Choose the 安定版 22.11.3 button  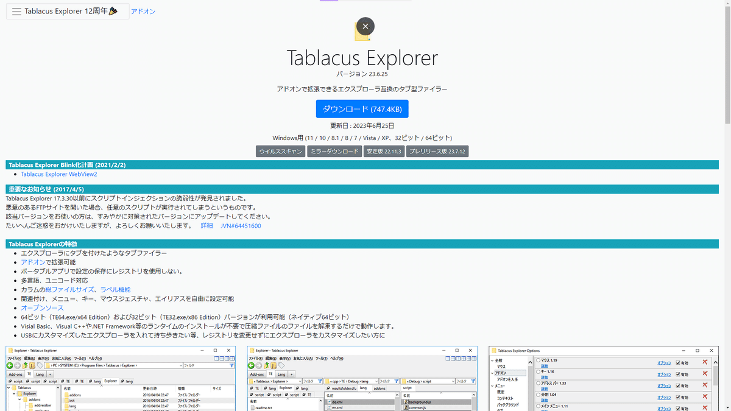[384, 152]
